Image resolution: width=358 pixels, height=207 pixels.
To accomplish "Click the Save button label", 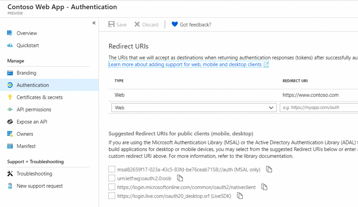I will [121, 25].
